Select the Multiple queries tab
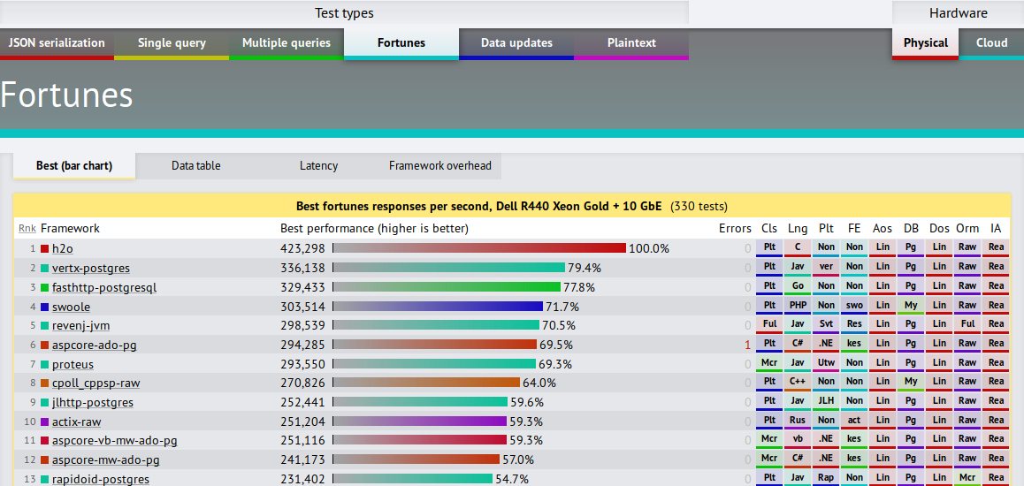Image resolution: width=1024 pixels, height=486 pixels. (287, 43)
